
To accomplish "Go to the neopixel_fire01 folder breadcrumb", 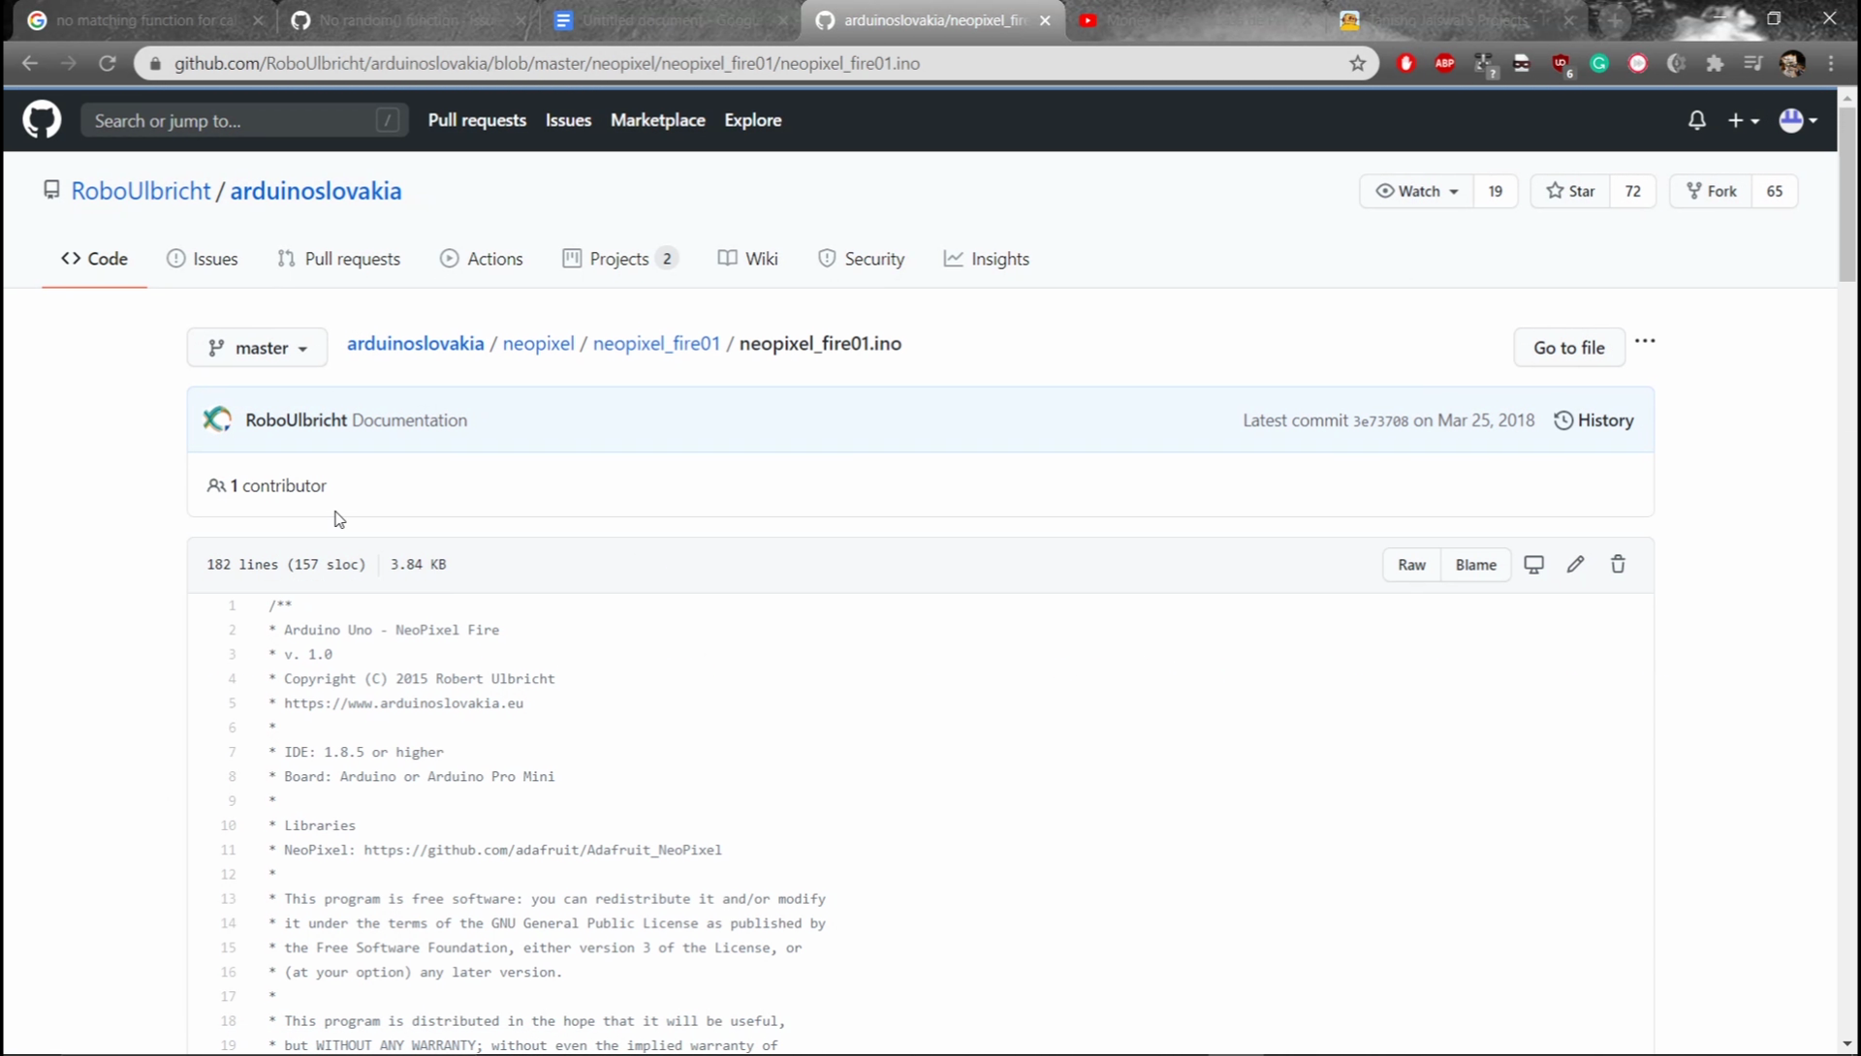I will tap(656, 344).
